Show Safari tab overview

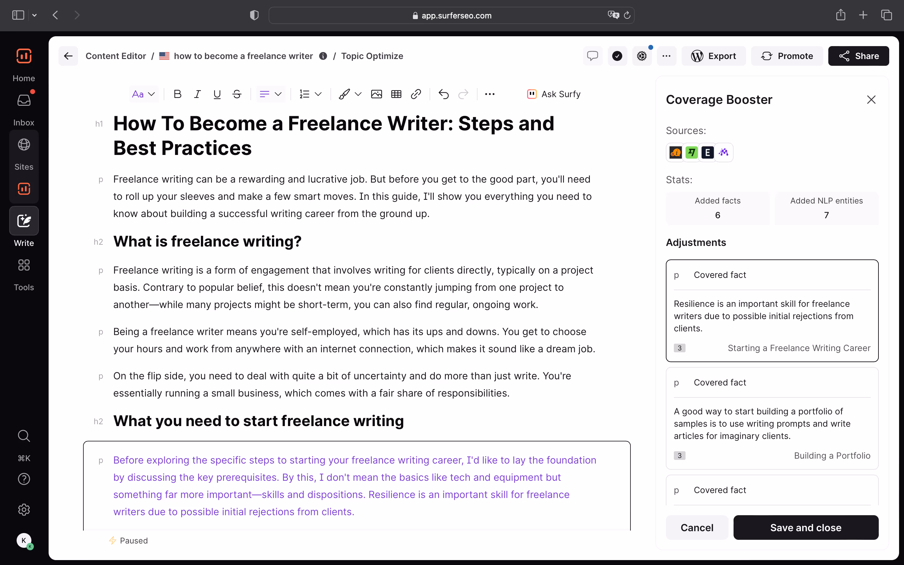(x=886, y=15)
